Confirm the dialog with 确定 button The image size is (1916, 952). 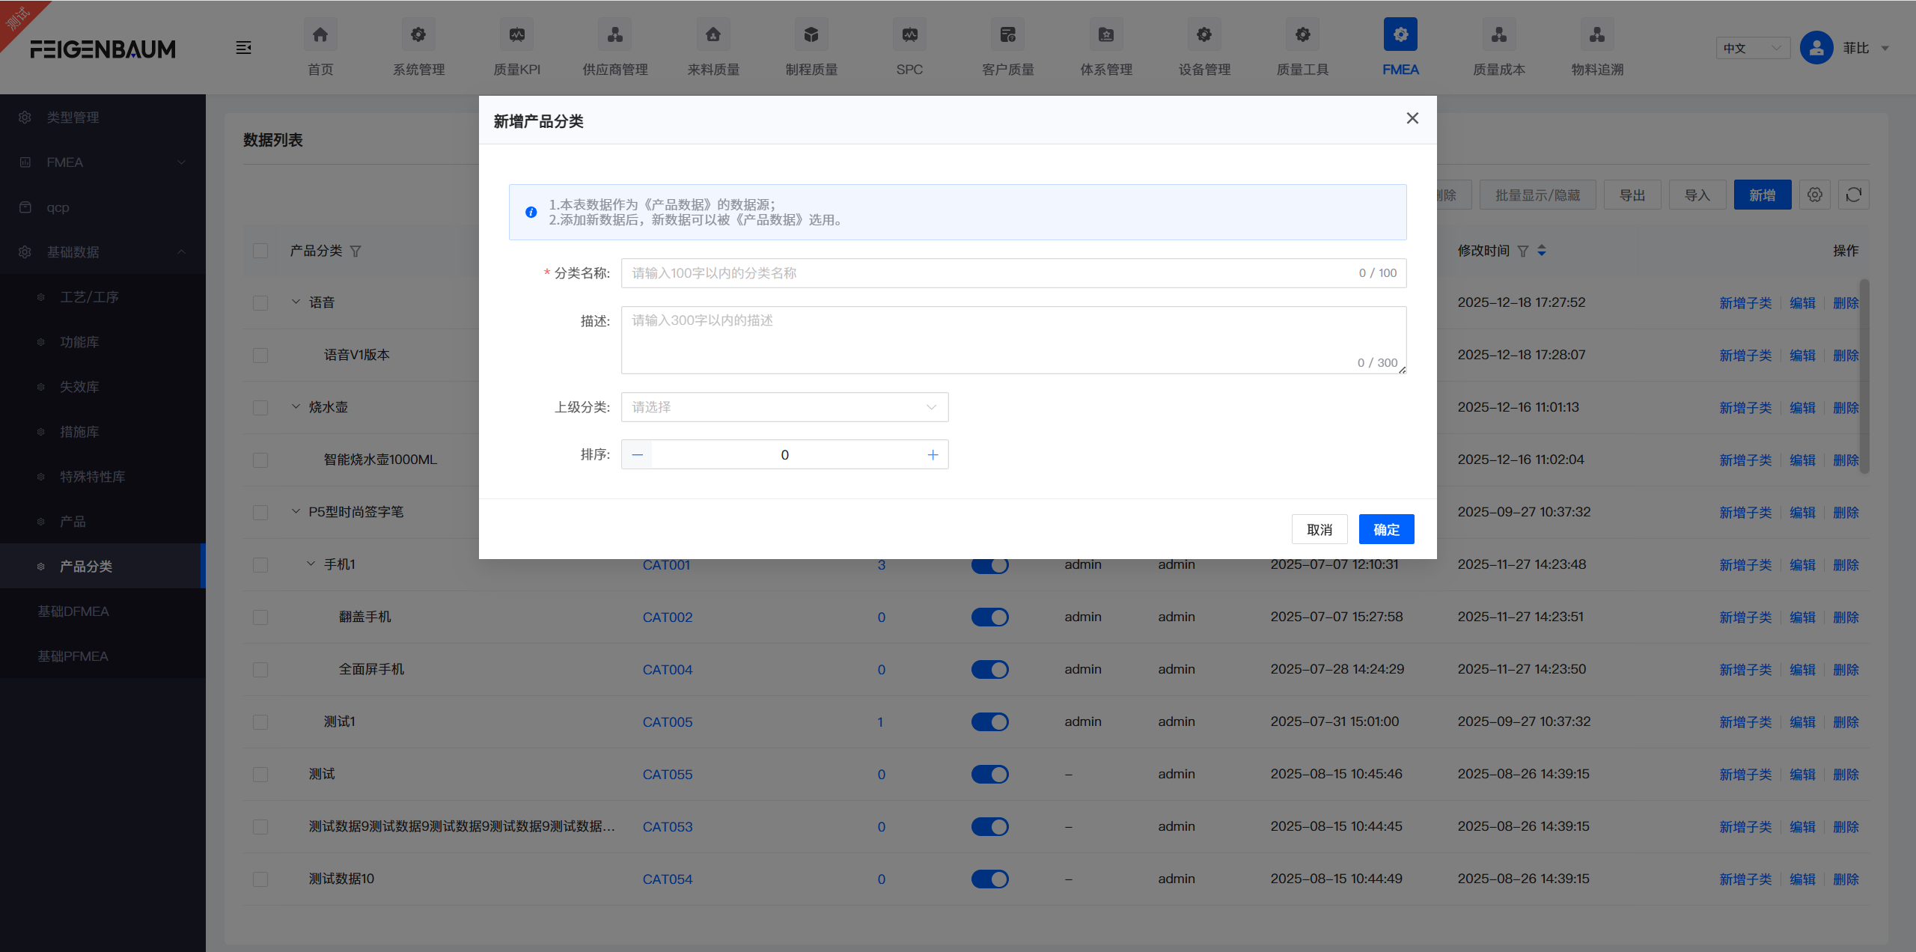pos(1385,528)
